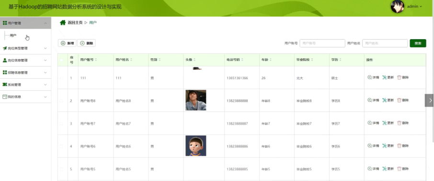Click phone number 13651361366
Viewport: 434px width, 181px height.
click(x=237, y=78)
